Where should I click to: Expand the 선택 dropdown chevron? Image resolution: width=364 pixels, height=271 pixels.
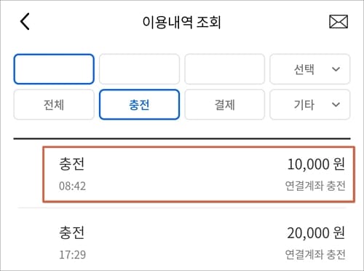click(336, 69)
